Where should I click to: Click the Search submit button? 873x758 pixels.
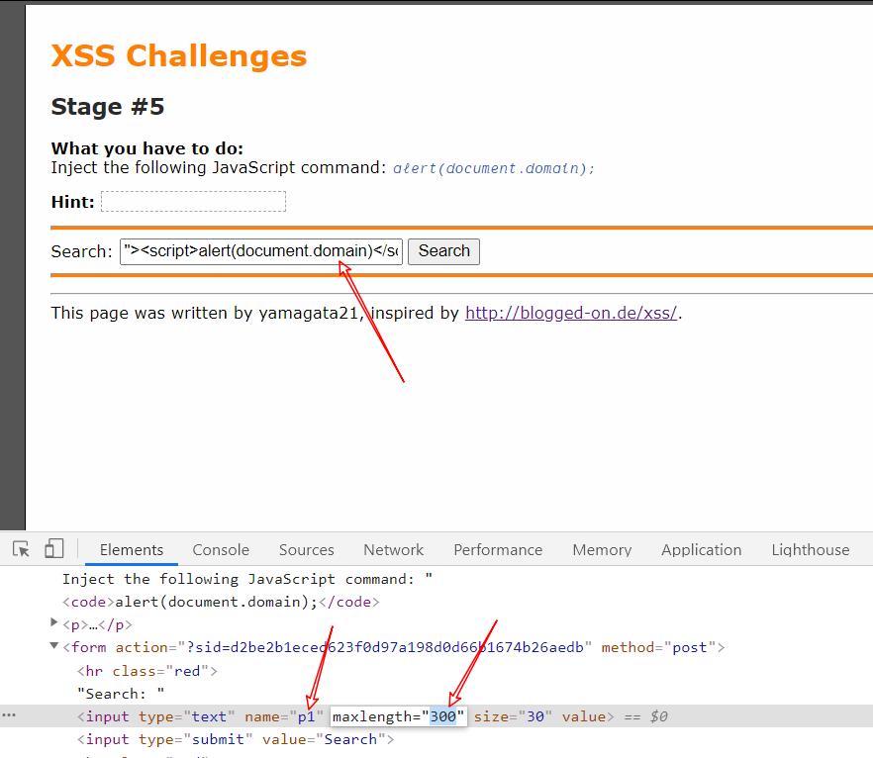click(x=443, y=251)
